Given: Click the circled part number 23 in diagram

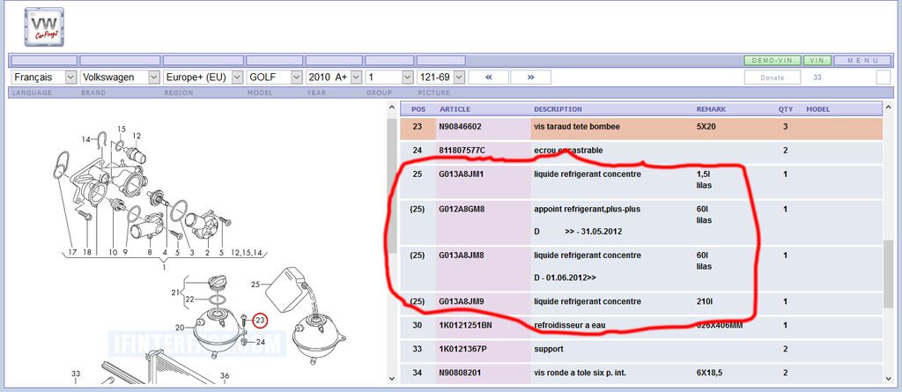Looking at the screenshot, I should (260, 321).
